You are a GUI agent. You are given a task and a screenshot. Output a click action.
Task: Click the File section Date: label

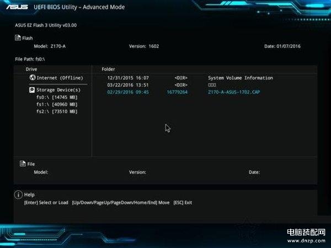pyautogui.click(x=254, y=172)
